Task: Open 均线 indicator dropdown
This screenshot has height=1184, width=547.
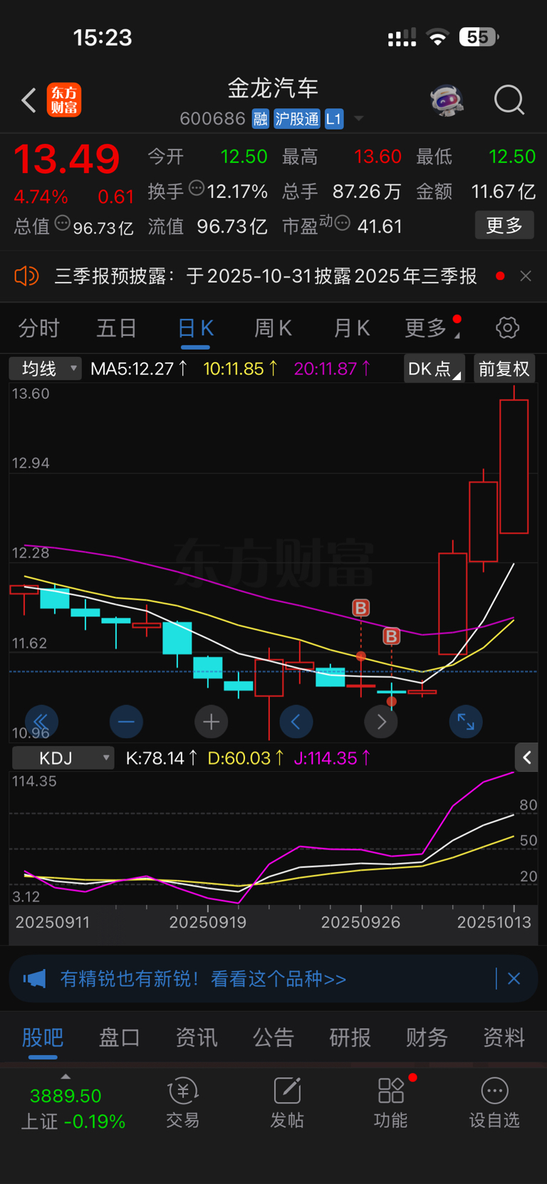Action: click(x=45, y=368)
